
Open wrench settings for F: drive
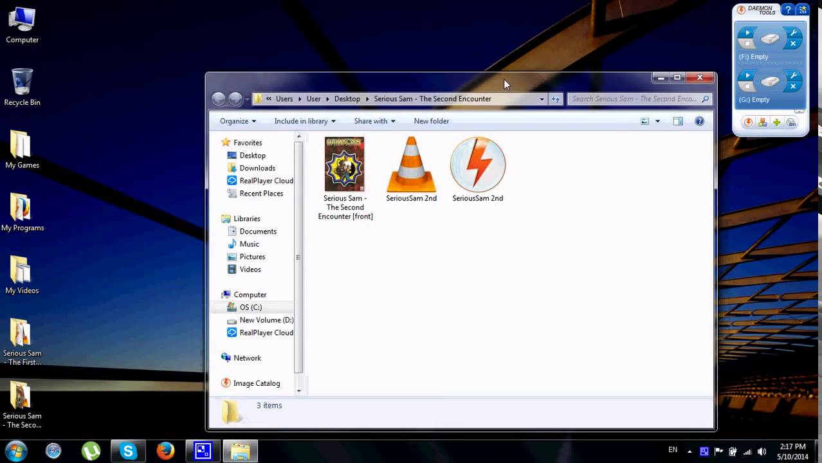pyautogui.click(x=793, y=33)
